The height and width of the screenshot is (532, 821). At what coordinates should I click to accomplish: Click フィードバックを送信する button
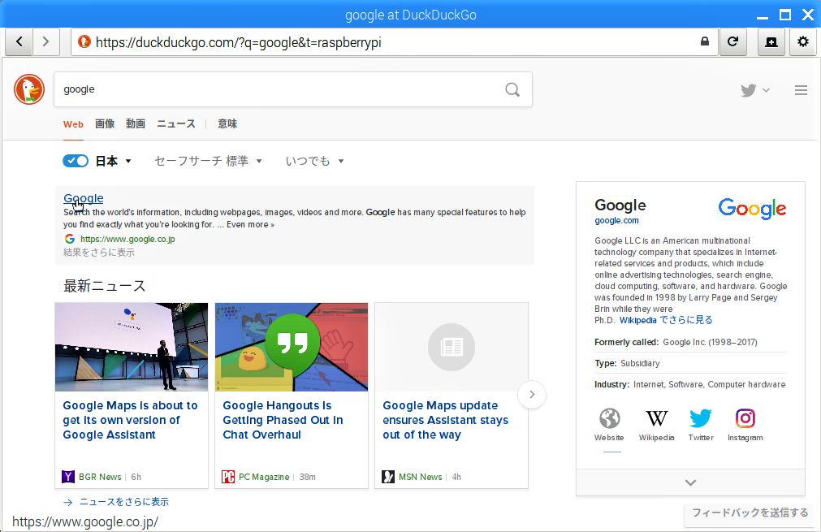(750, 513)
